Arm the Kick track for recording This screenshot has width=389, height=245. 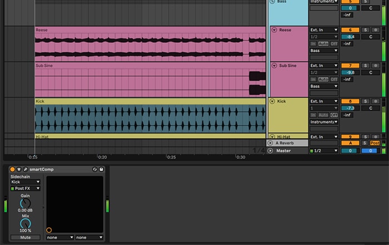pos(376,101)
